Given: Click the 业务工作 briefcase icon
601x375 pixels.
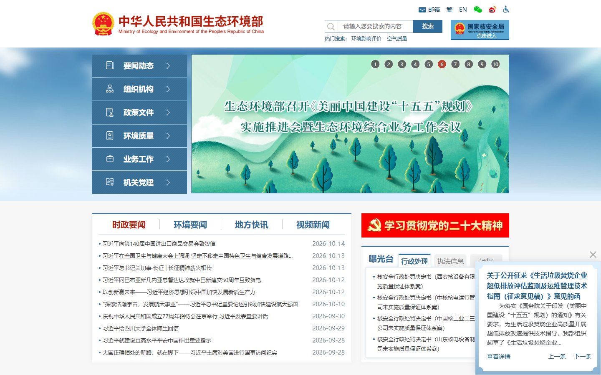Looking at the screenshot, I should pyautogui.click(x=110, y=159).
